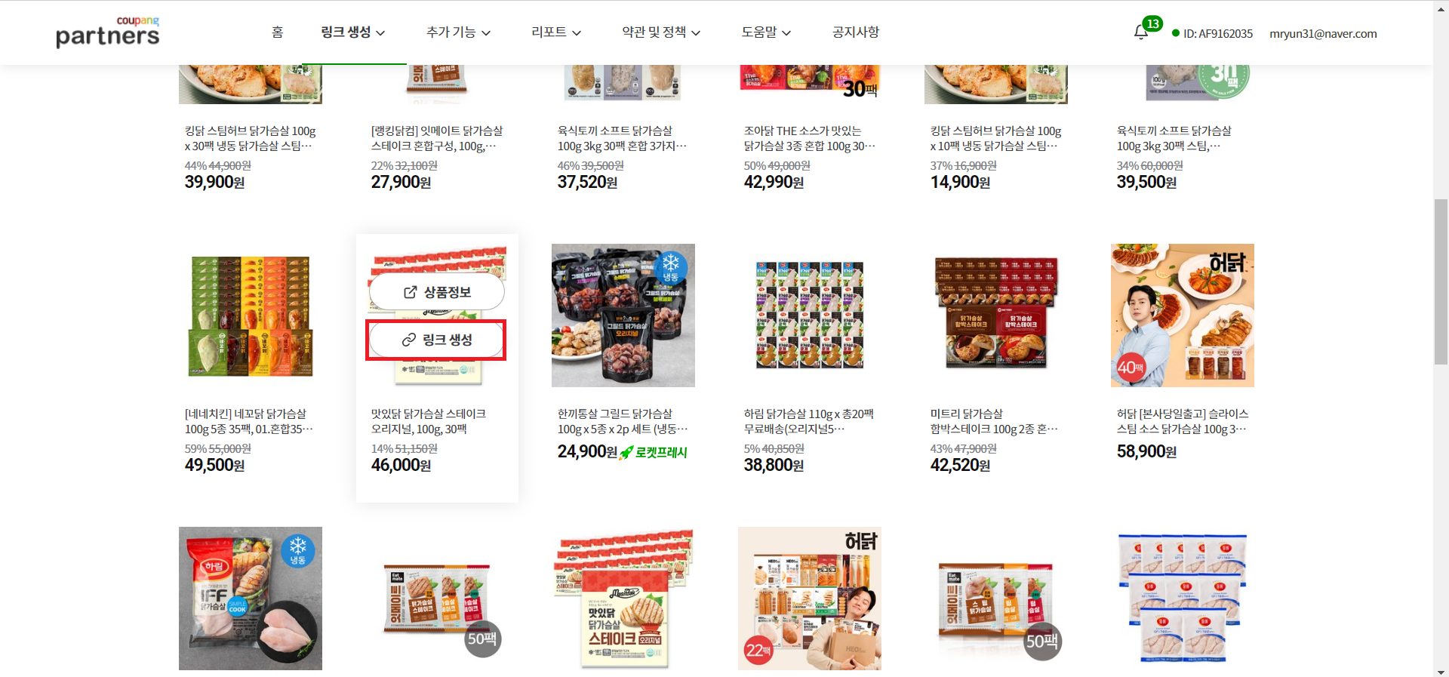1449x677 pixels.
Task: Click the 13 notification count badge
Action: pos(1152,23)
